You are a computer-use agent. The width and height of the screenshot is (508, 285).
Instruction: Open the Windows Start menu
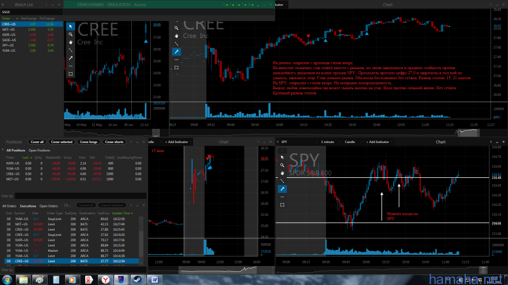7,280
